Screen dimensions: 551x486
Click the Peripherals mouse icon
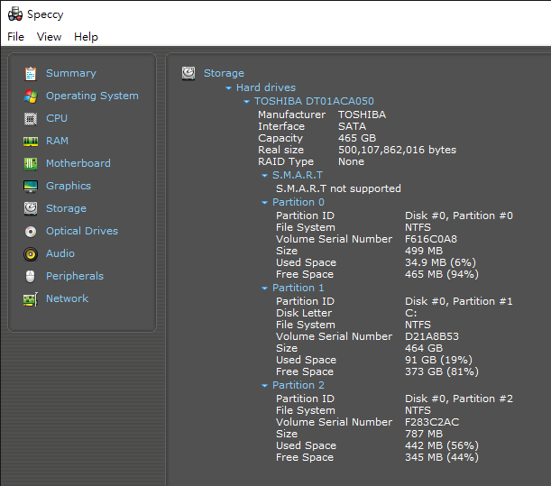tap(31, 277)
